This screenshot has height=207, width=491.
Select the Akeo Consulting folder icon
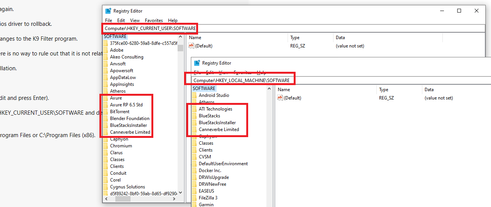coord(105,57)
